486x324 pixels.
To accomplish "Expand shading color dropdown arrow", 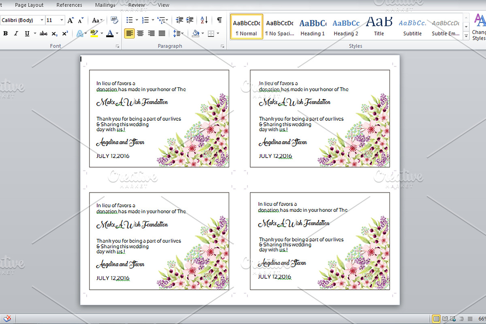I will [x=203, y=34].
